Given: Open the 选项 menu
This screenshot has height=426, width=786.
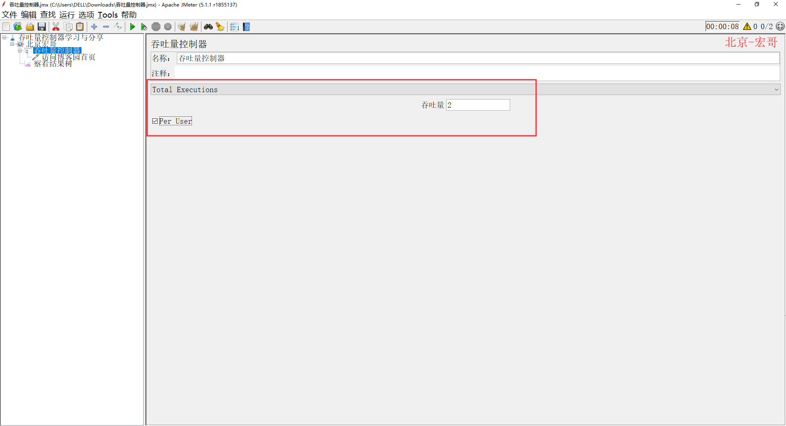Looking at the screenshot, I should pos(86,15).
